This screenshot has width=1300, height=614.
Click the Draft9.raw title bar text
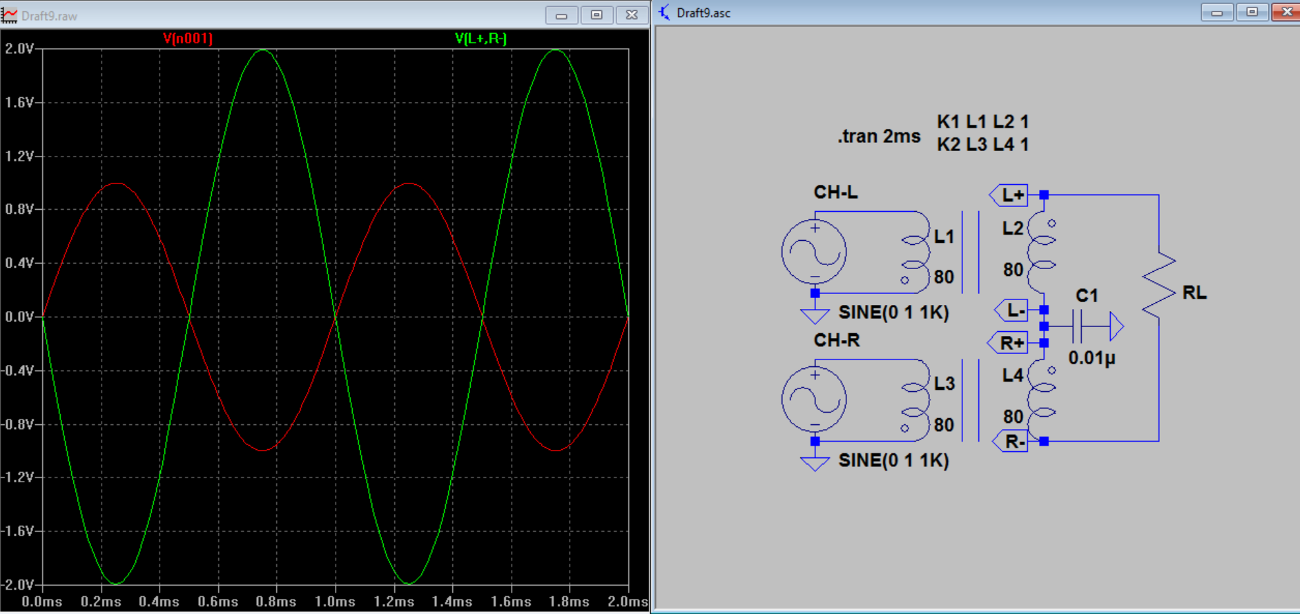[x=49, y=16]
